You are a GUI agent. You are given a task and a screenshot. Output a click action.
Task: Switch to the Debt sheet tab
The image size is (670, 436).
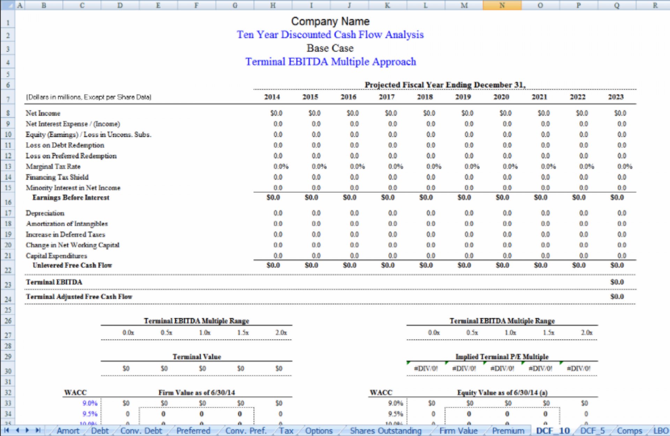(x=100, y=431)
